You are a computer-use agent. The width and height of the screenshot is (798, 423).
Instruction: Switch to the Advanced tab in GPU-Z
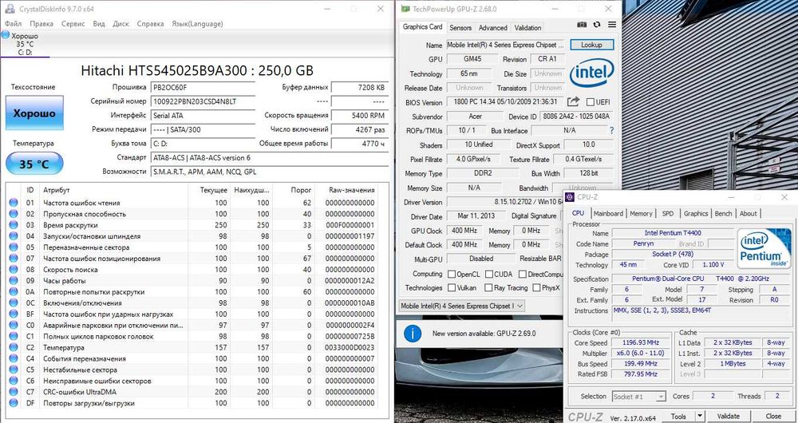[492, 27]
